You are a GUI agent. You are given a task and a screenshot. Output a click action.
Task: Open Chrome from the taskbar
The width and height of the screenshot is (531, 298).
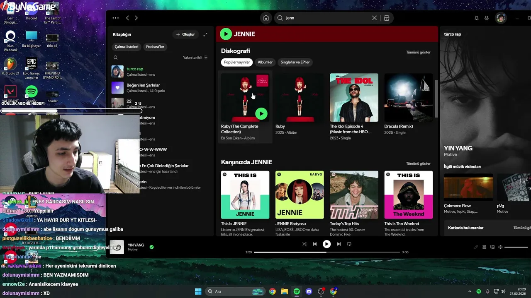point(272,291)
